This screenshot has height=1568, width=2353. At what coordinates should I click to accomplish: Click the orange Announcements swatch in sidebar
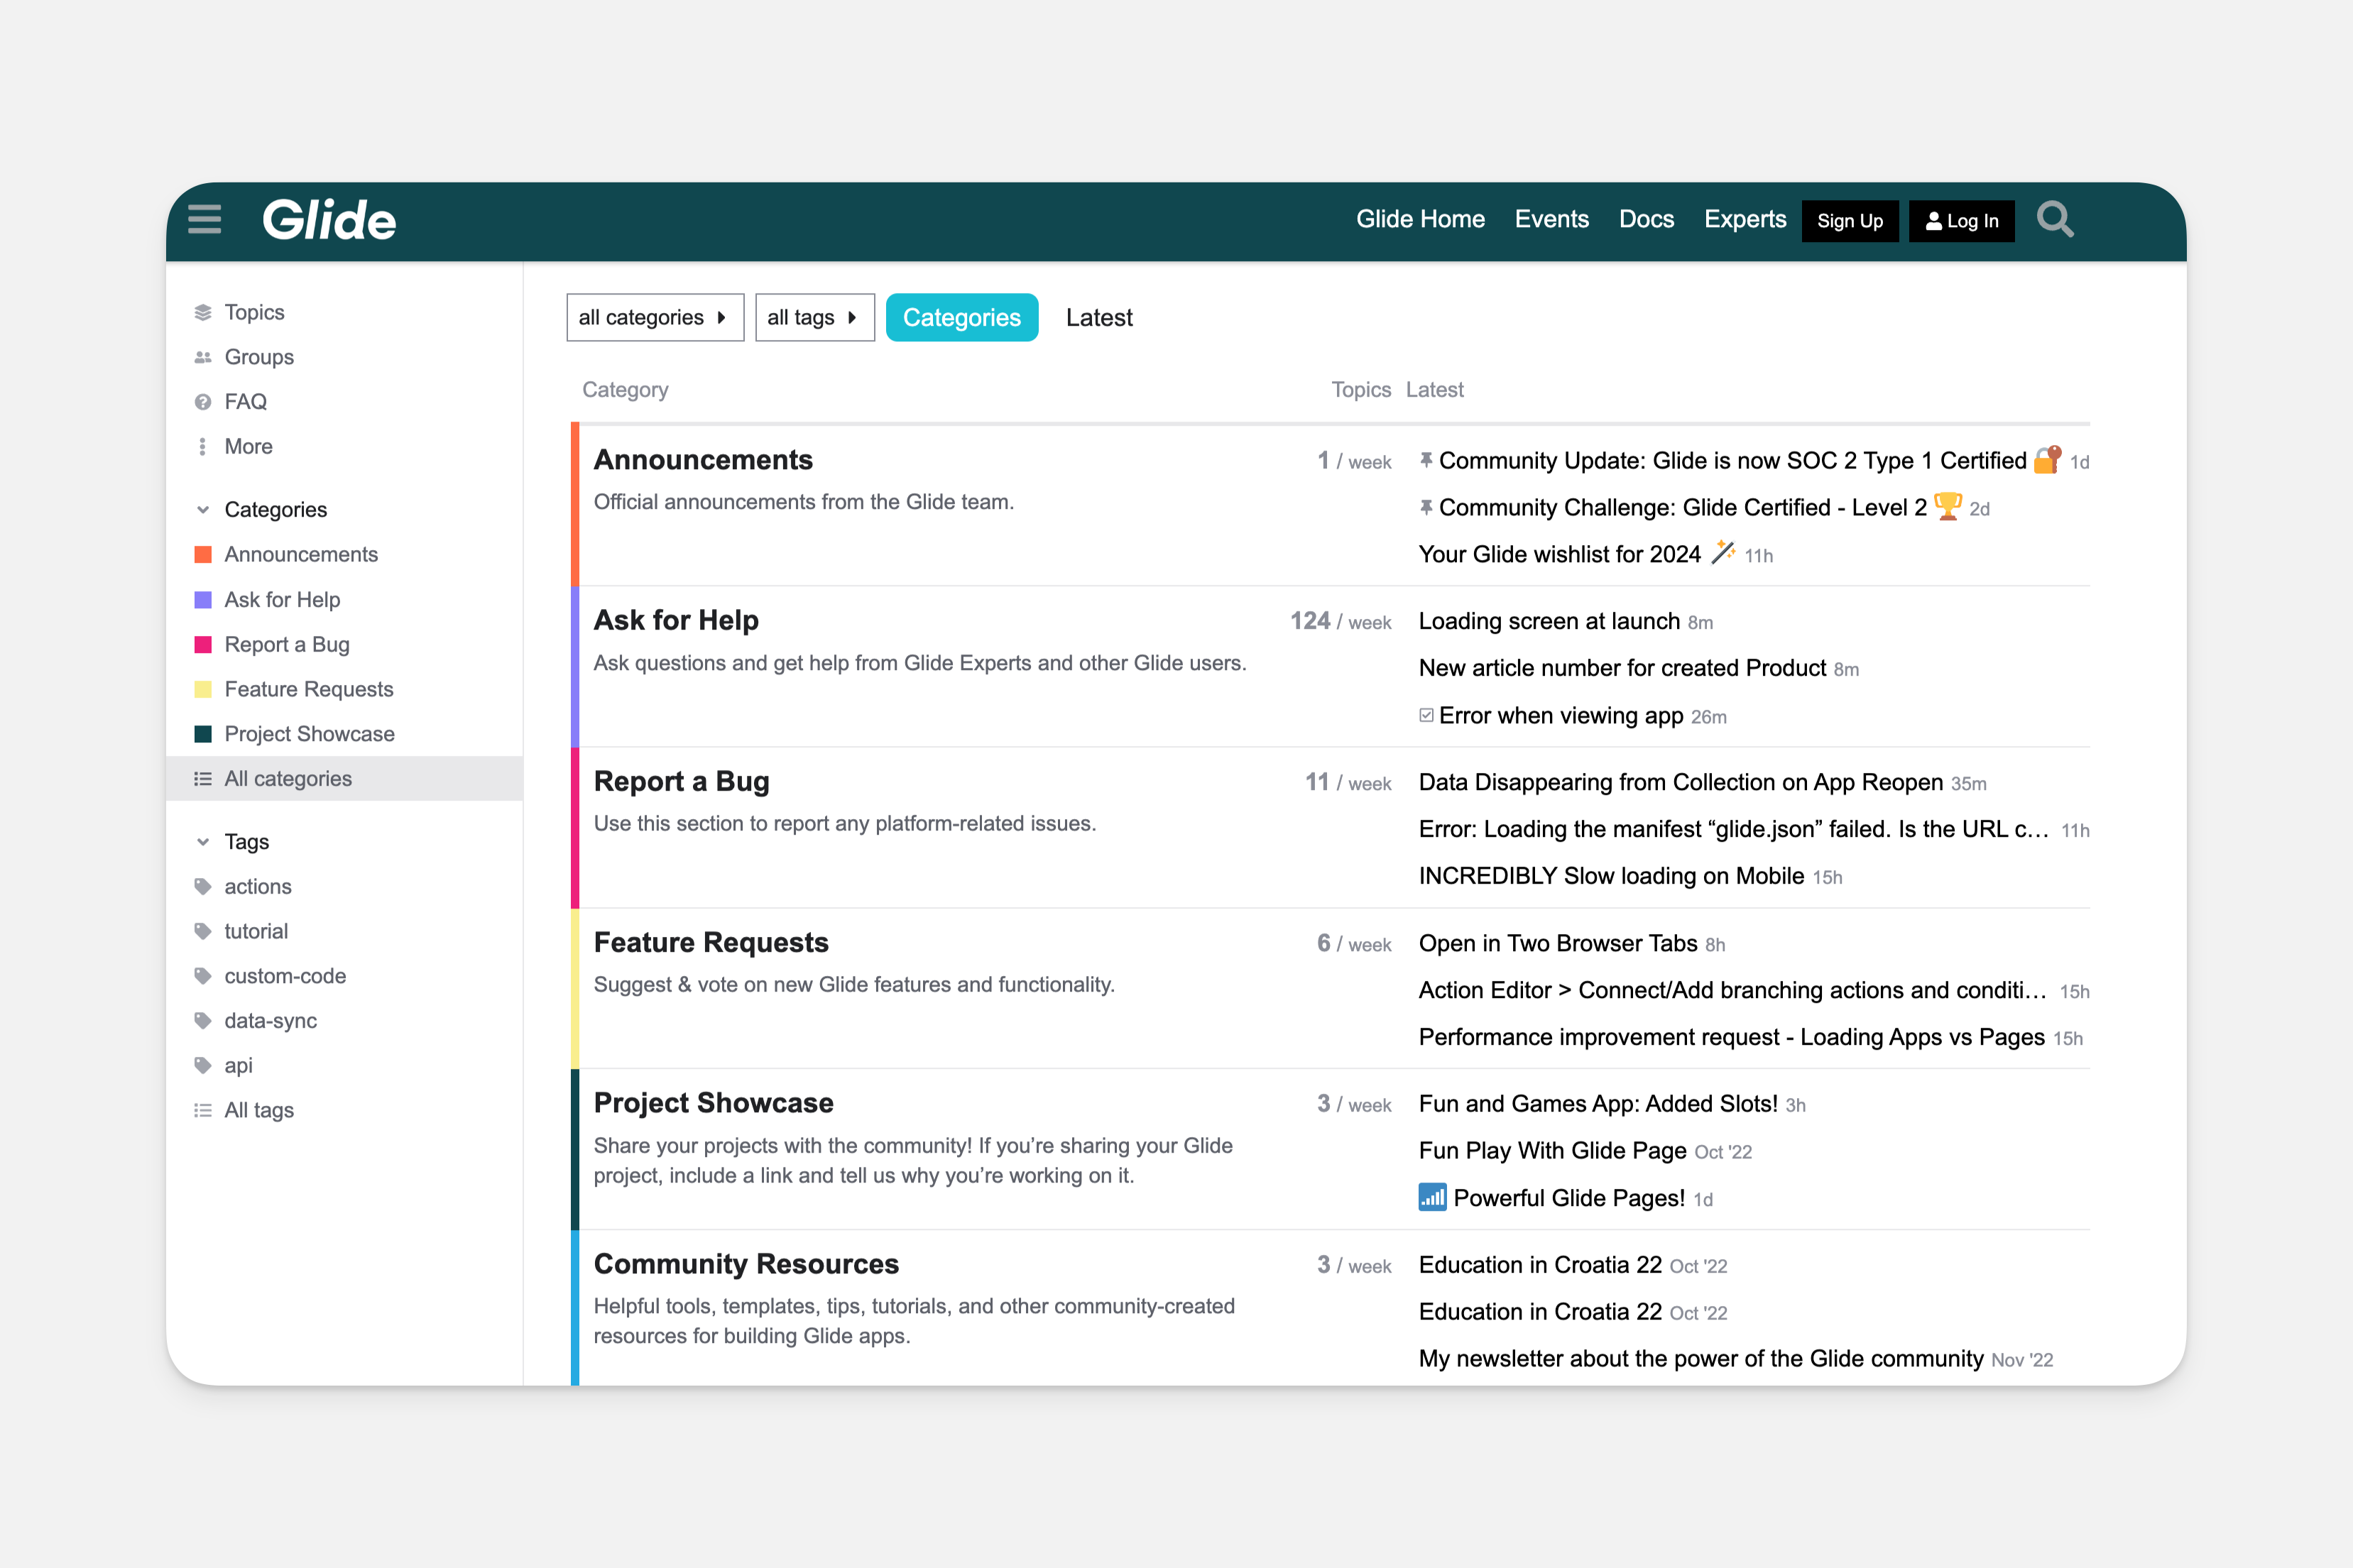click(x=203, y=554)
